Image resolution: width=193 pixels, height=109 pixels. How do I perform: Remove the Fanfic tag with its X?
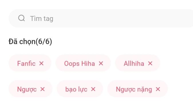click(41, 64)
